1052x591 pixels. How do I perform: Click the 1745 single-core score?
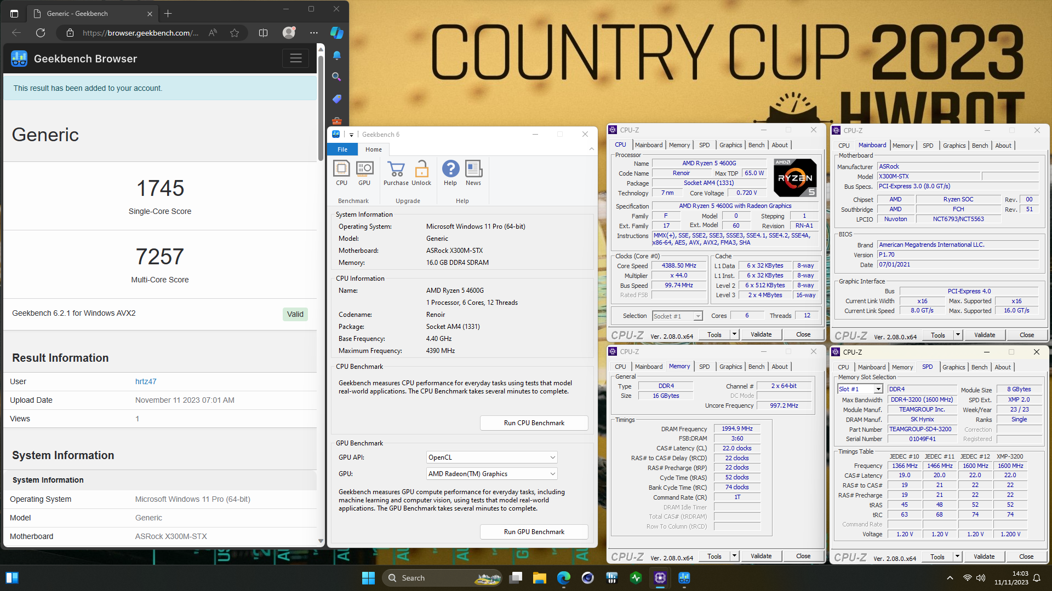(160, 188)
